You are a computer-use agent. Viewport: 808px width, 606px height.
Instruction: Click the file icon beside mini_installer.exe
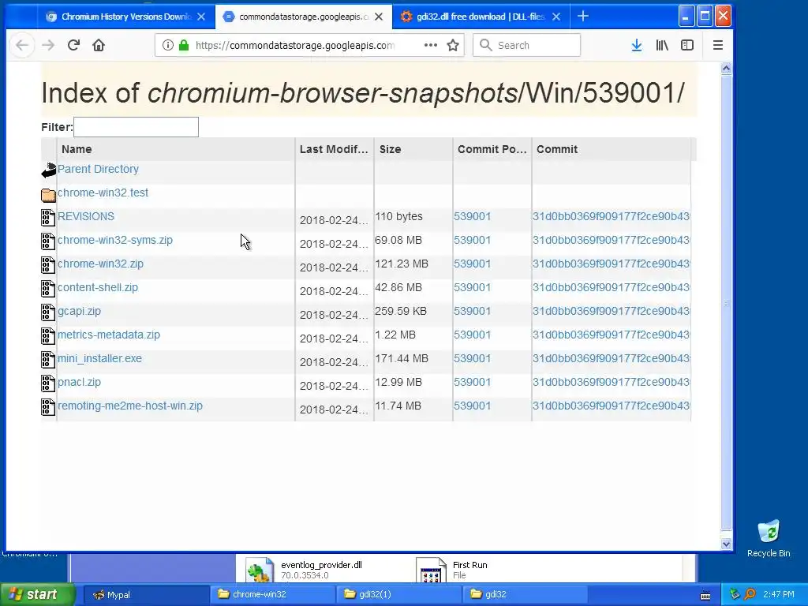click(48, 360)
